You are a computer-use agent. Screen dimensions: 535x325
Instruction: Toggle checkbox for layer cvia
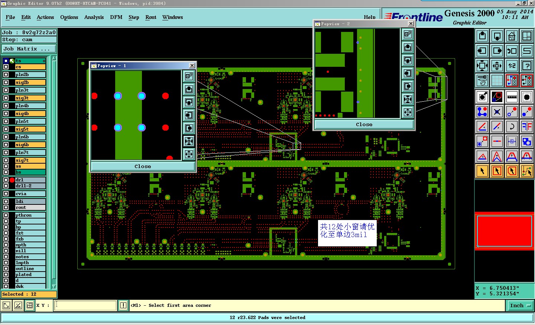pyautogui.click(x=6, y=194)
